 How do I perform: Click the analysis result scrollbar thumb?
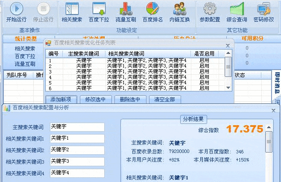click(x=269, y=142)
